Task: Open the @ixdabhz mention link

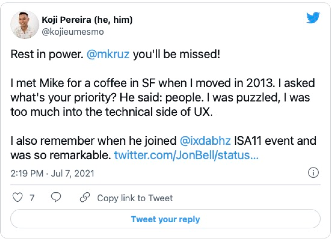Action: pos(205,140)
